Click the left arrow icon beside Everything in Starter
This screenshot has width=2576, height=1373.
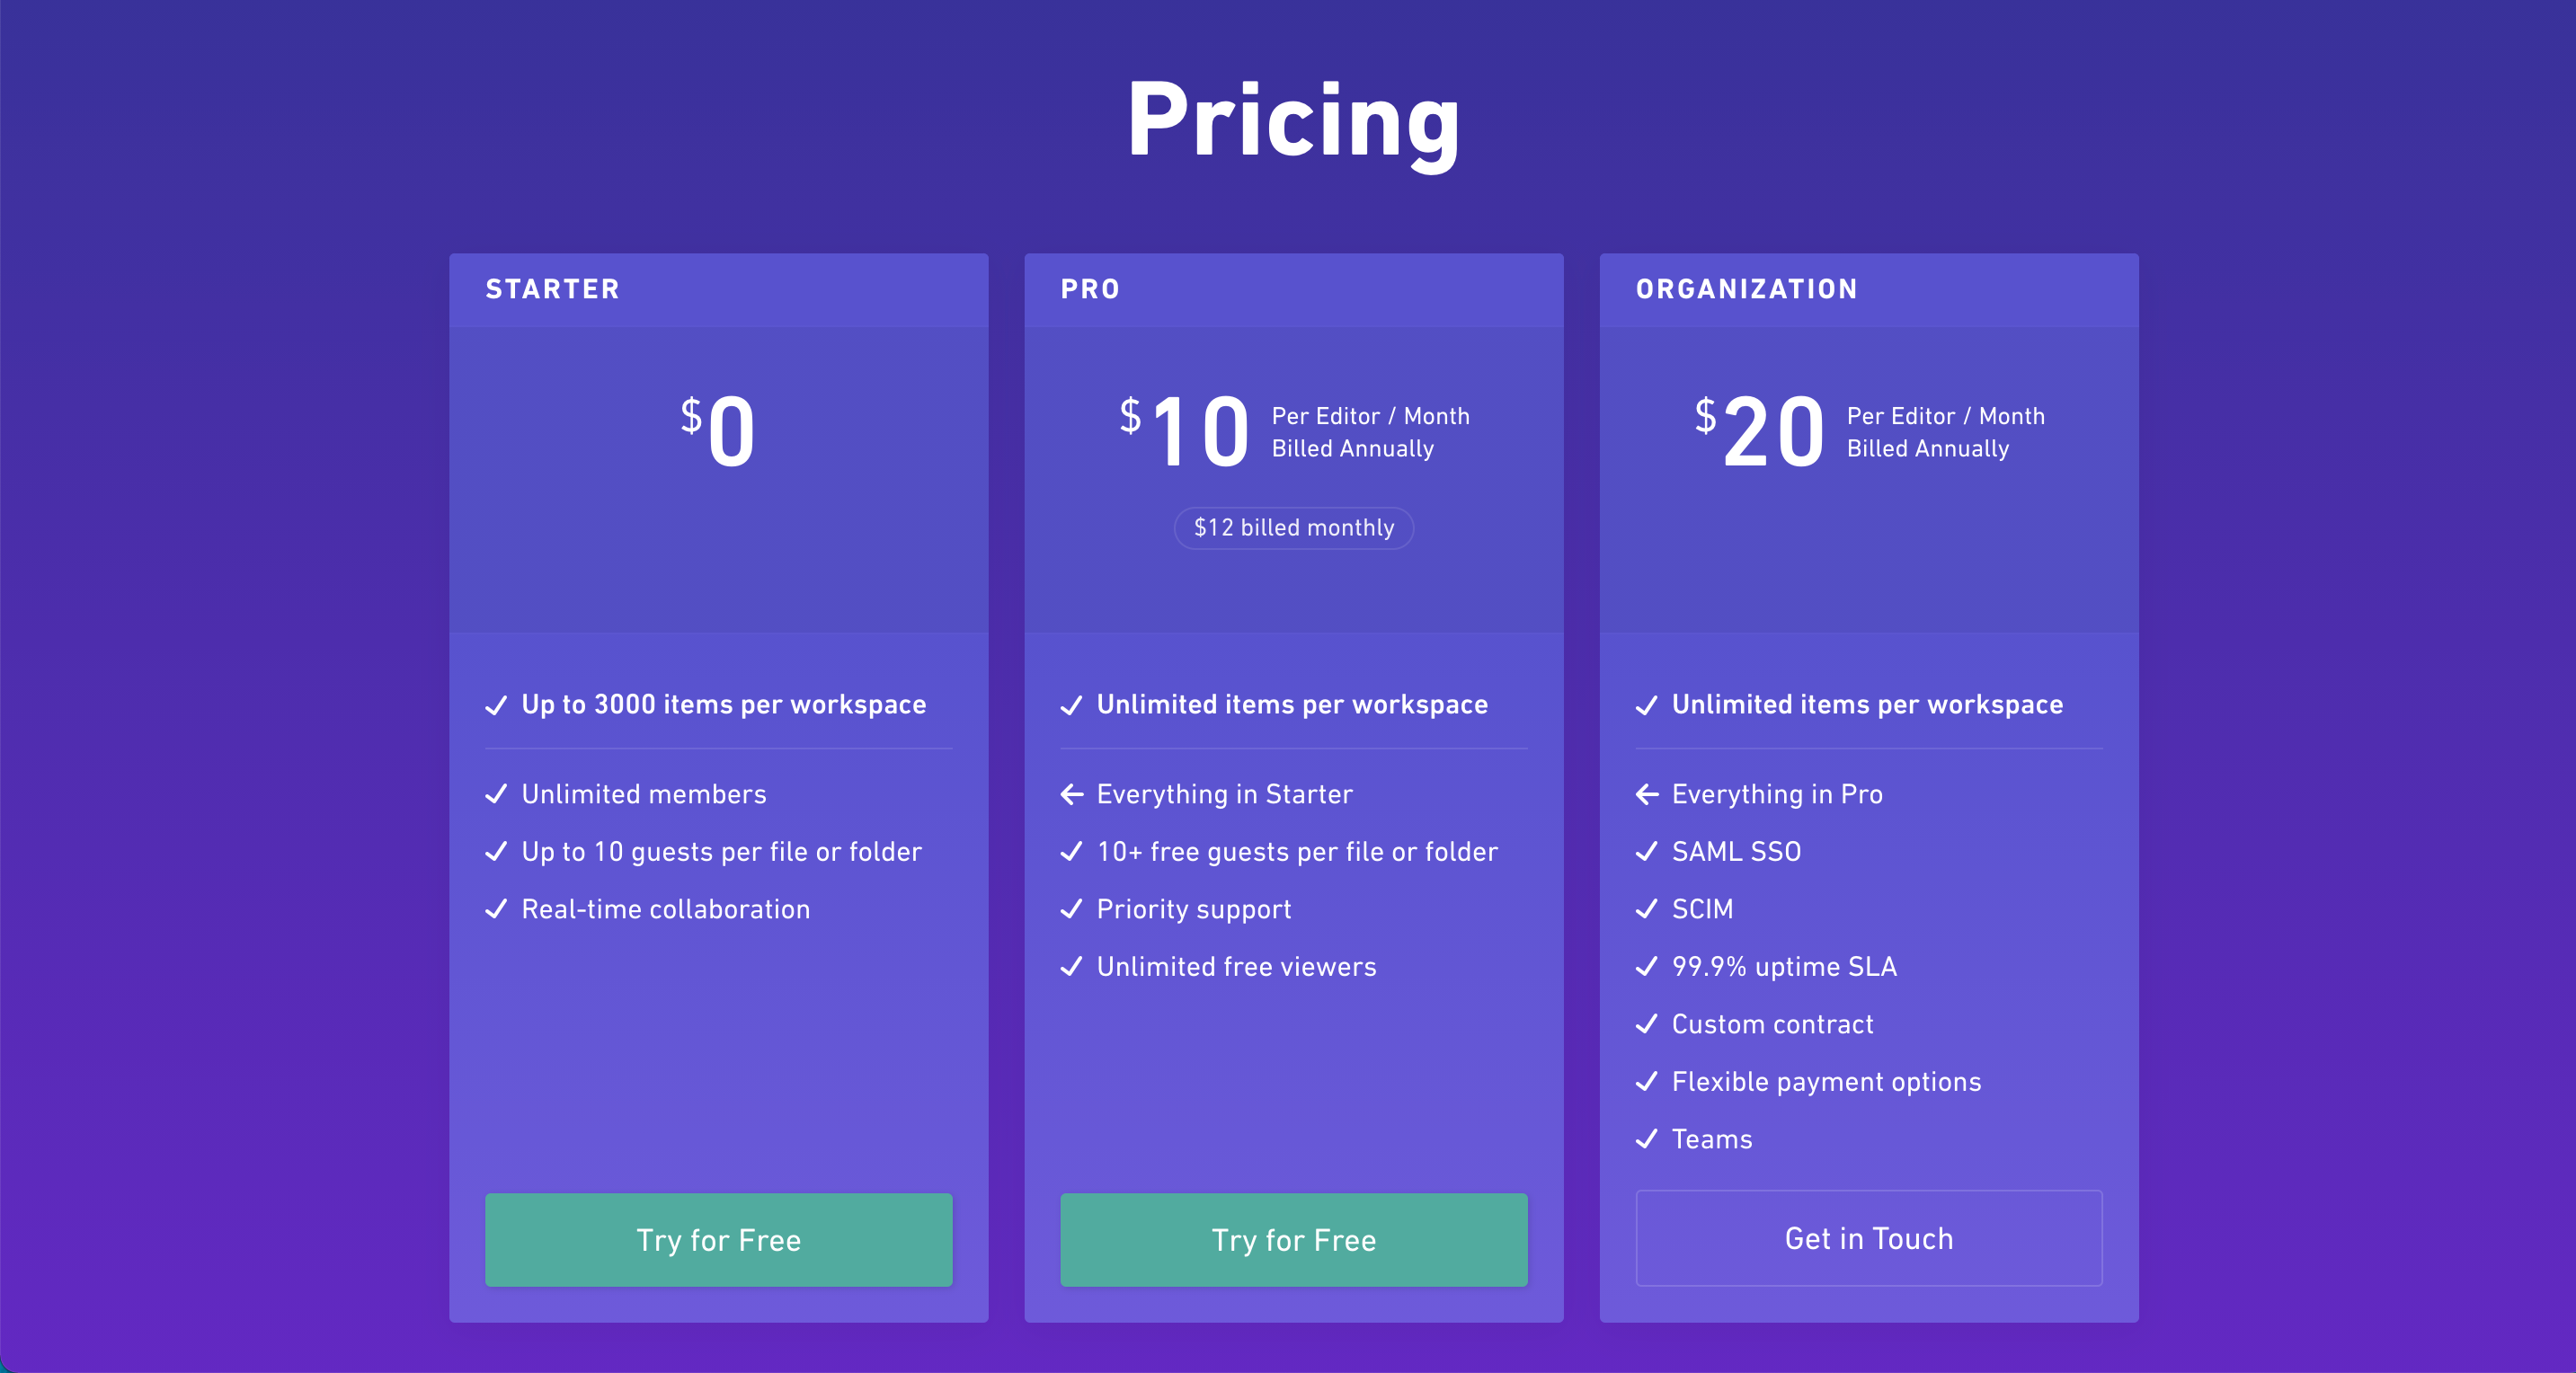(1071, 794)
